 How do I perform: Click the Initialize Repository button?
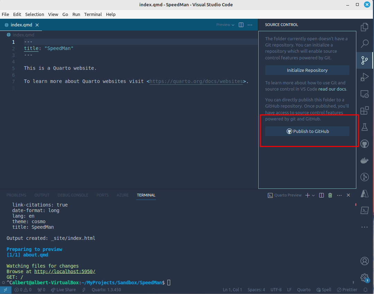click(x=307, y=70)
